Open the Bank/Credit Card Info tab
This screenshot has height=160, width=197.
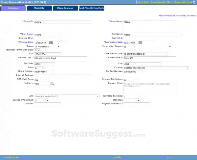tap(92, 8)
